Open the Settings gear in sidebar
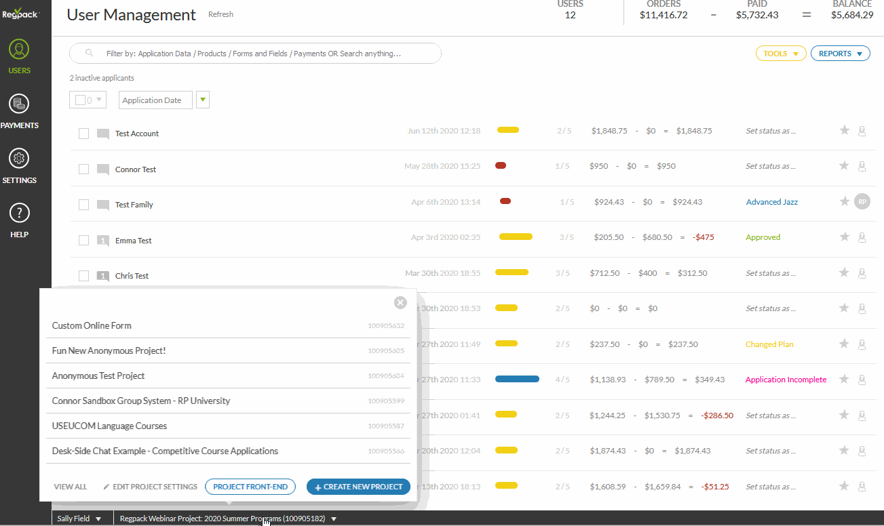884x526 pixels. coord(19,159)
